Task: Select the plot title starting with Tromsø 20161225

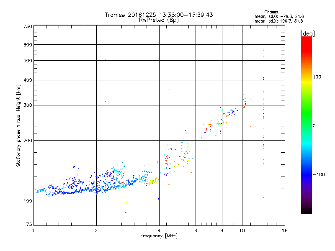Action: [x=159, y=15]
